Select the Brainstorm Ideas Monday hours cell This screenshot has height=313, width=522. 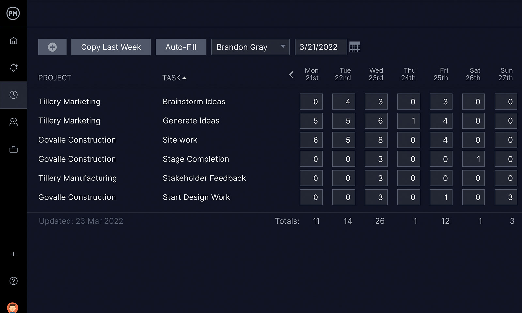(x=311, y=102)
